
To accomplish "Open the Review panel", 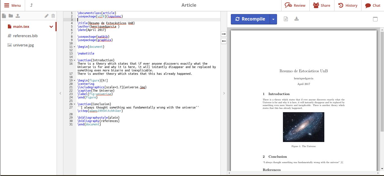I will click(295, 5).
